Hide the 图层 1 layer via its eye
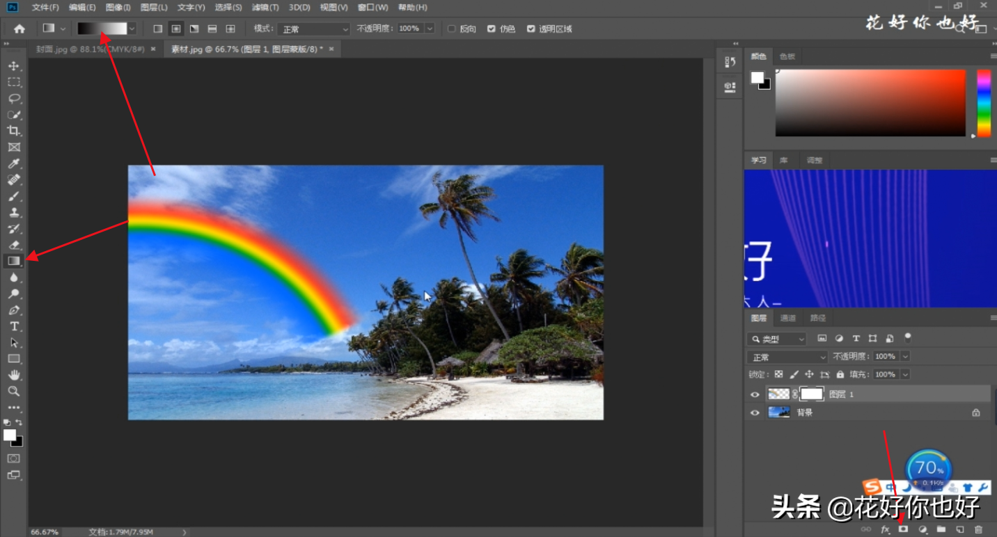 coord(755,394)
